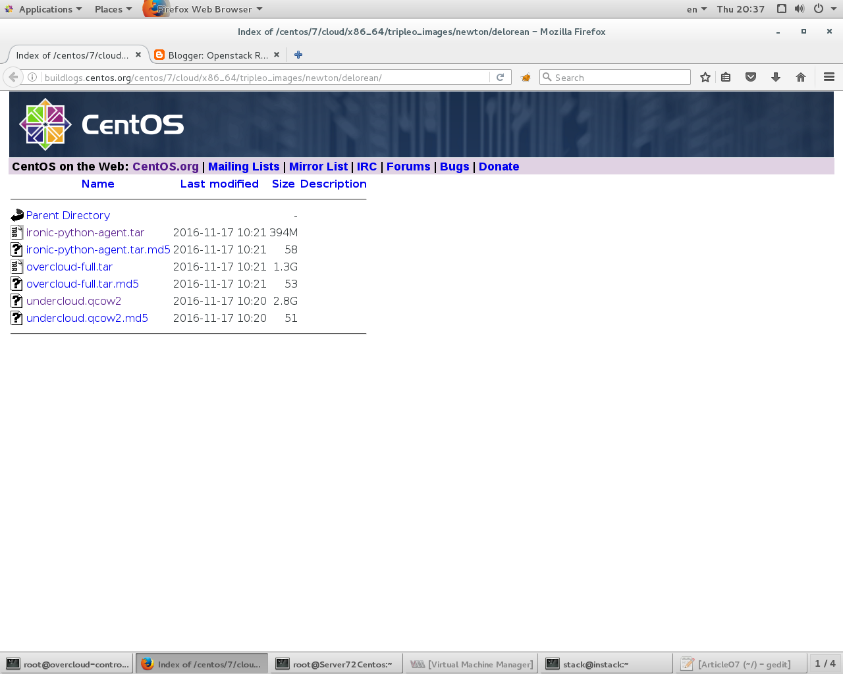Bookmark this page with the star icon

tap(705, 77)
